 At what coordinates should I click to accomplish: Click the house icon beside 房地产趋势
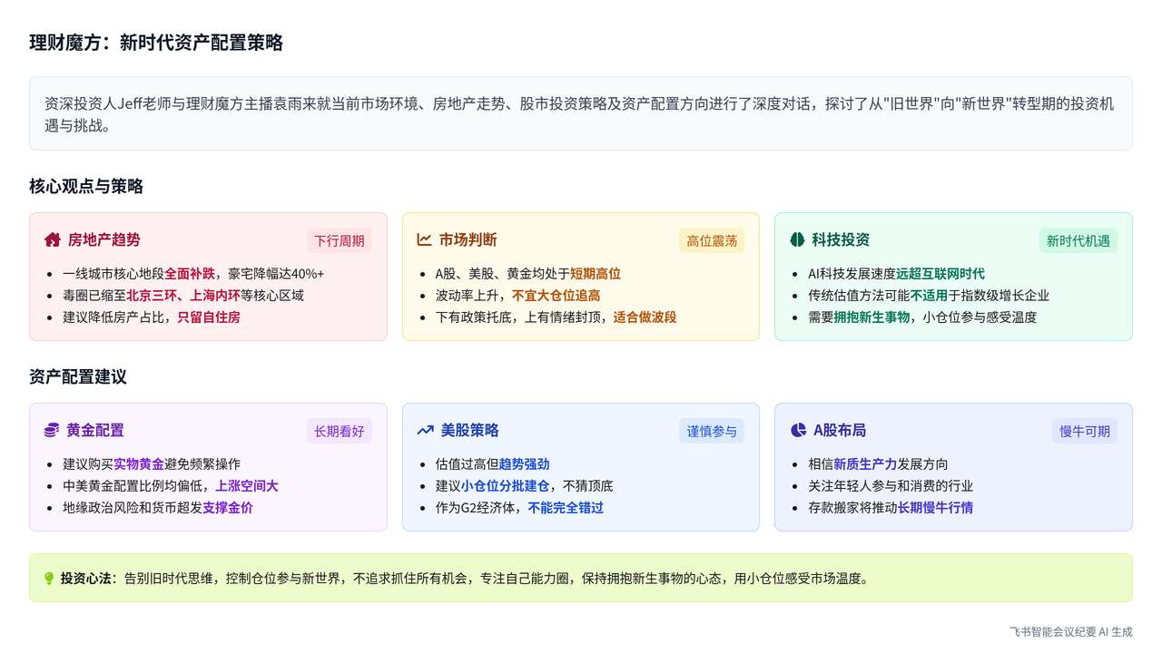point(53,240)
